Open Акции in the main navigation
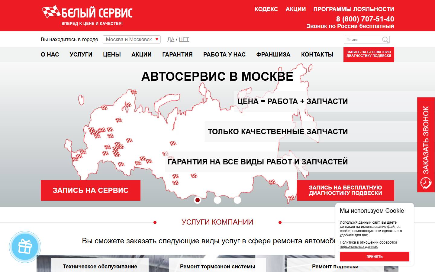Screen dimensions: 435x272 (x=141, y=55)
